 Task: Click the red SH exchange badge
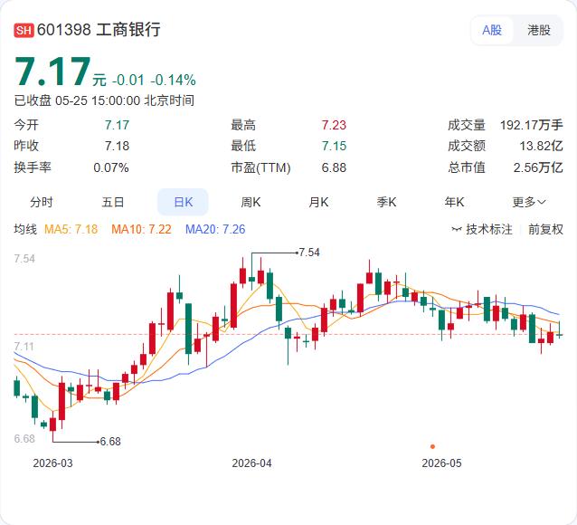pyautogui.click(x=24, y=30)
